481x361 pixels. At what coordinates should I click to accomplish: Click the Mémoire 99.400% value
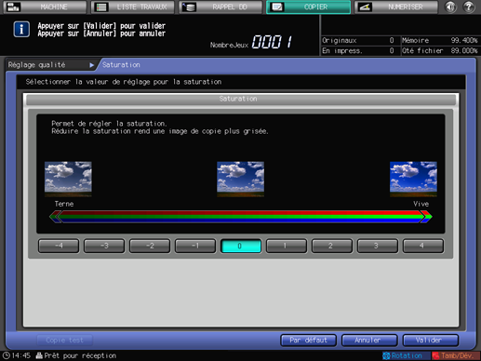click(x=464, y=40)
